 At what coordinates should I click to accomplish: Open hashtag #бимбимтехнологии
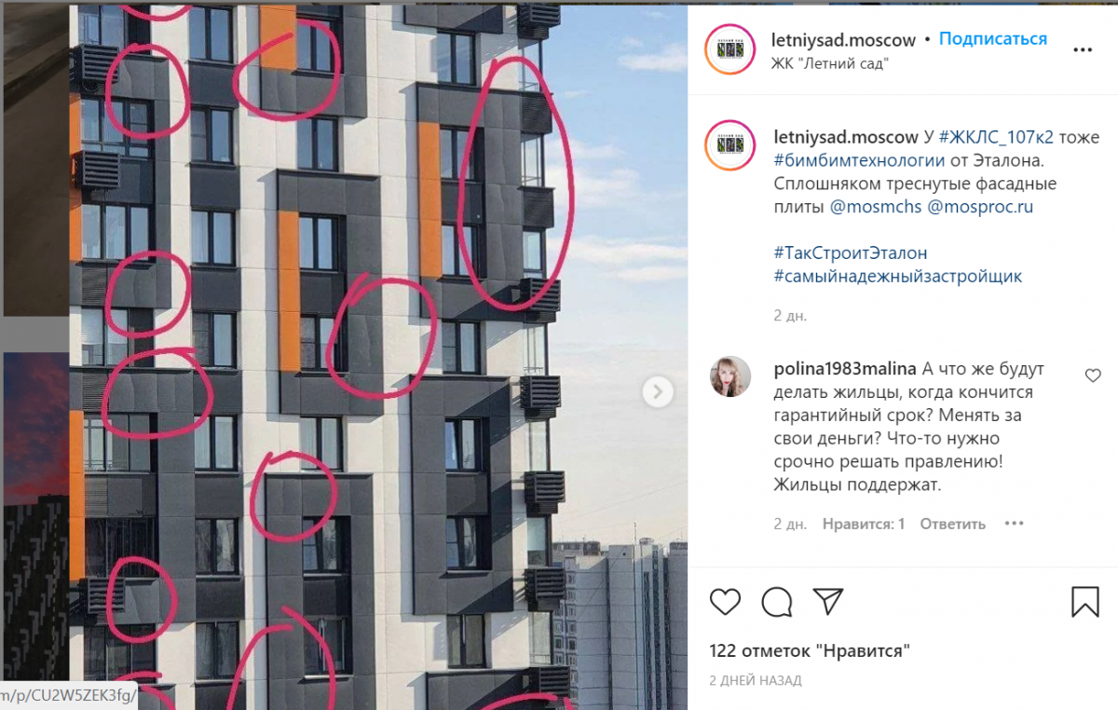pyautogui.click(x=852, y=160)
